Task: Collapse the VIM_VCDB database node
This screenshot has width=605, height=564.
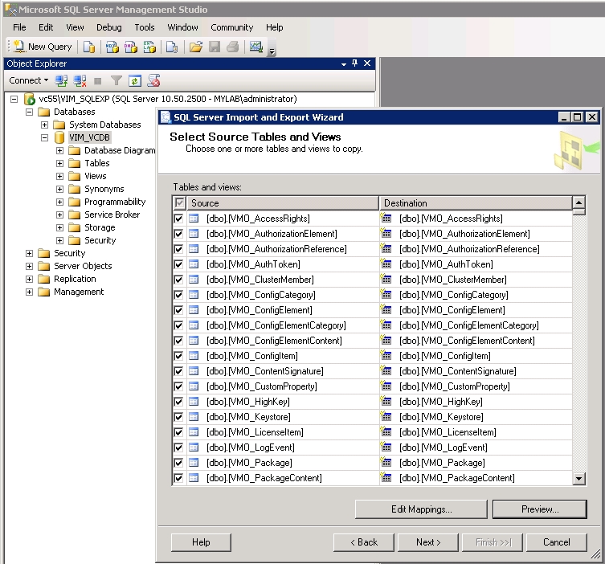Action: [x=45, y=137]
